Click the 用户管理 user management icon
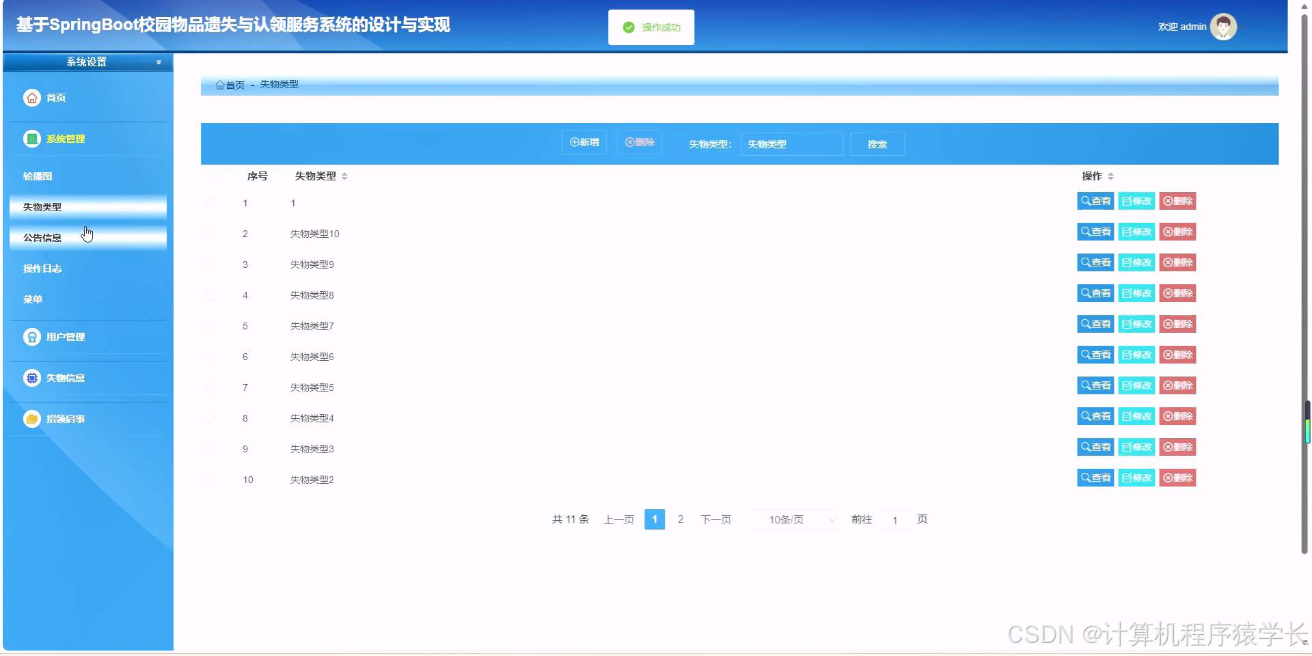This screenshot has height=656, width=1312. point(31,336)
